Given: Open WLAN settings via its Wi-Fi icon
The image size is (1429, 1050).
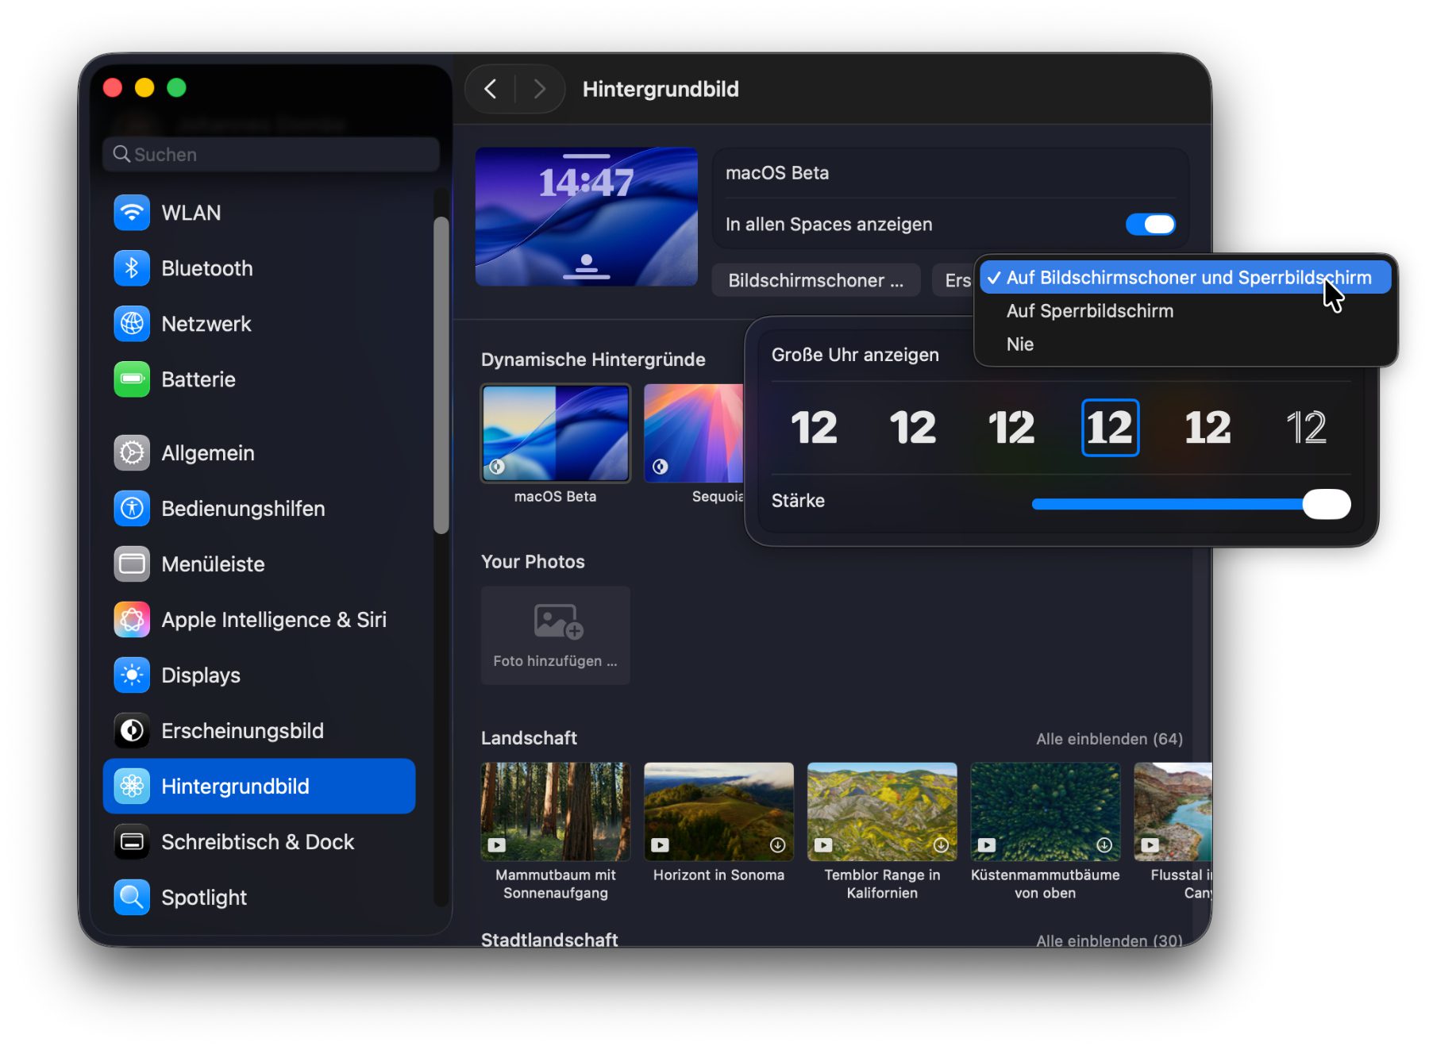Looking at the screenshot, I should point(132,213).
